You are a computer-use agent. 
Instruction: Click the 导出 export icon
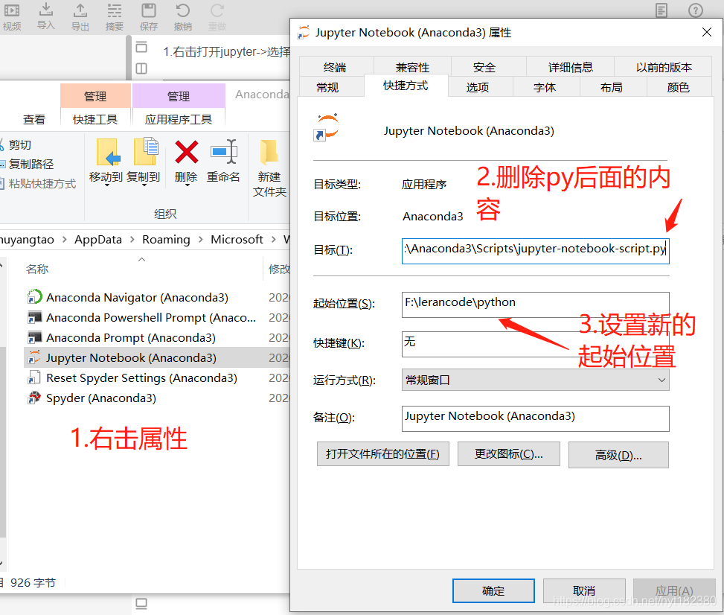[80, 10]
